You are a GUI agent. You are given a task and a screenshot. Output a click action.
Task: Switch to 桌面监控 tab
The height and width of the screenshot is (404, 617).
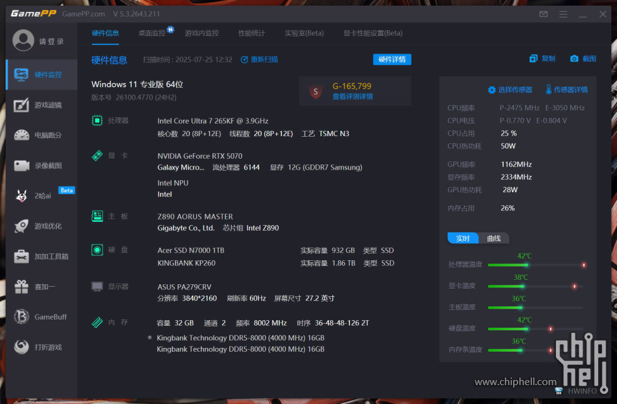pos(152,33)
